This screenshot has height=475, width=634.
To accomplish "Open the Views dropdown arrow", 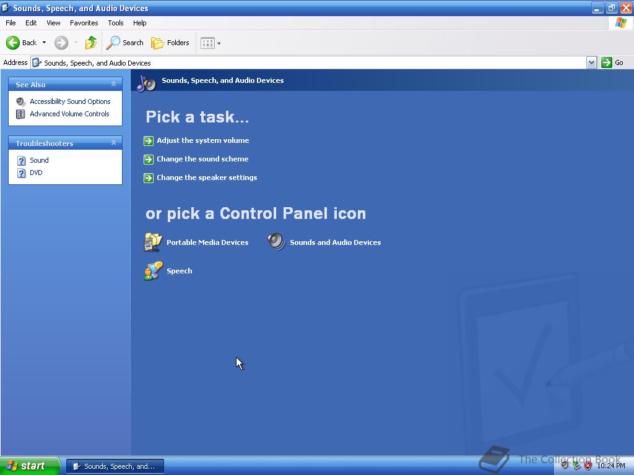I will click(219, 43).
